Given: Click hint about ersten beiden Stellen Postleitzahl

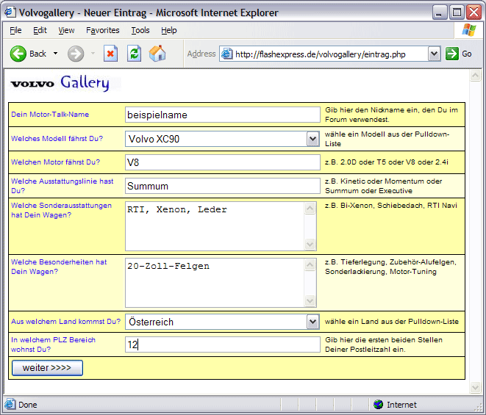Looking at the screenshot, I should [x=384, y=344].
